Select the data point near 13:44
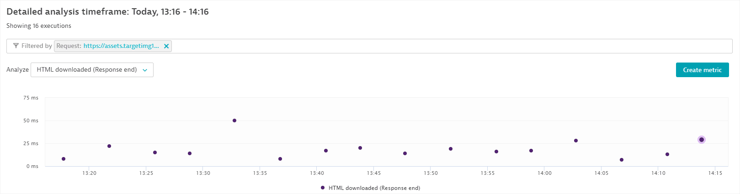 [360, 148]
